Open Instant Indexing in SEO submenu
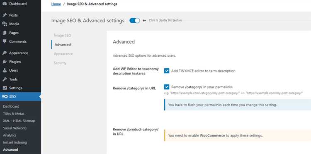This screenshot has width=311, height=154. 15,142
